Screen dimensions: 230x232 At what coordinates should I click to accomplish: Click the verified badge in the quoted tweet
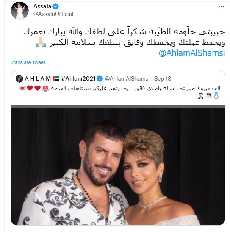click(100, 79)
